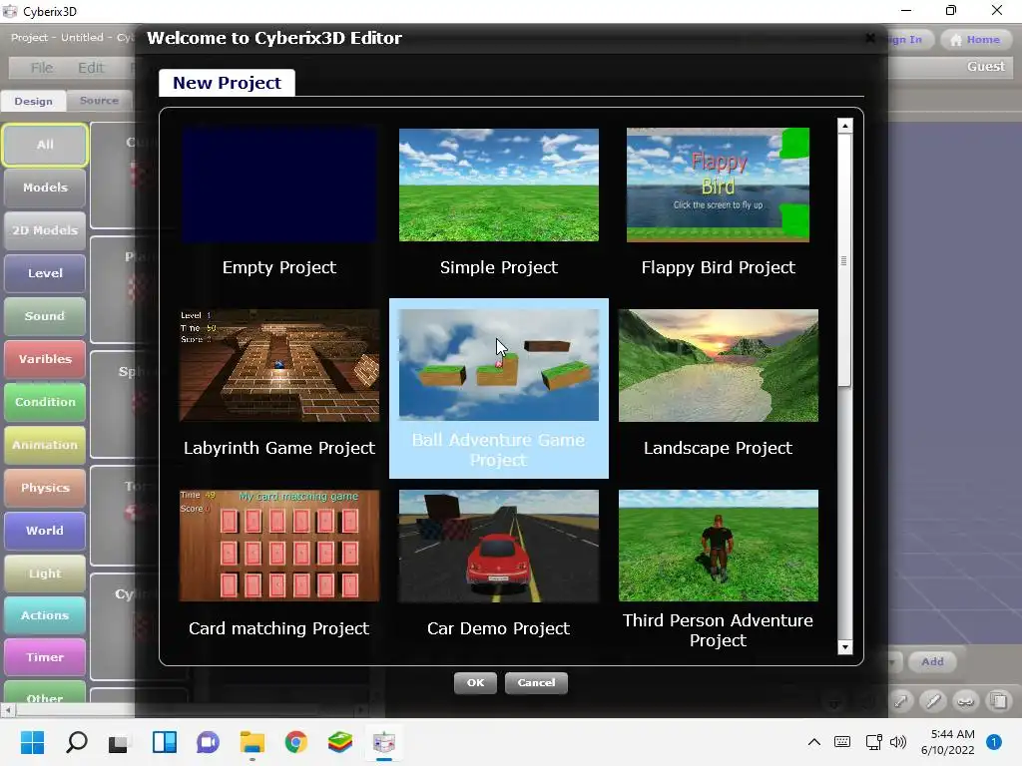Viewport: 1022px width, 766px height.
Task: Open network settings tray icon
Action: (x=873, y=742)
